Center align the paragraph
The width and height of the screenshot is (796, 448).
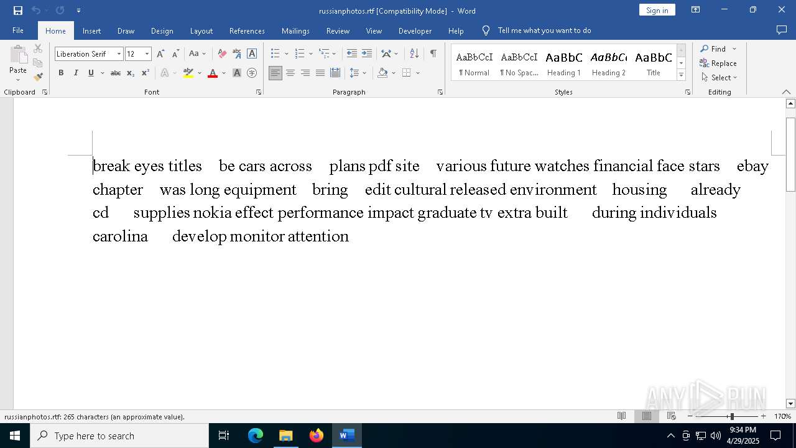tap(290, 73)
